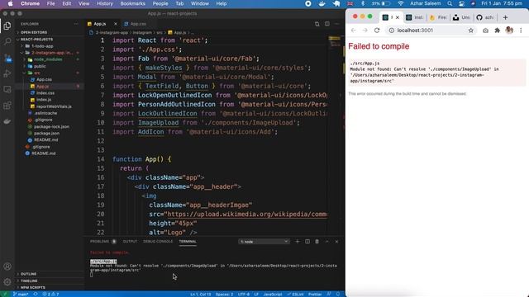Open Accounts menu in activity bar
The width and height of the screenshot is (529, 297).
point(7,266)
